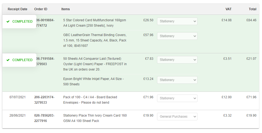Click the Order ID column header

[x=41, y=9]
